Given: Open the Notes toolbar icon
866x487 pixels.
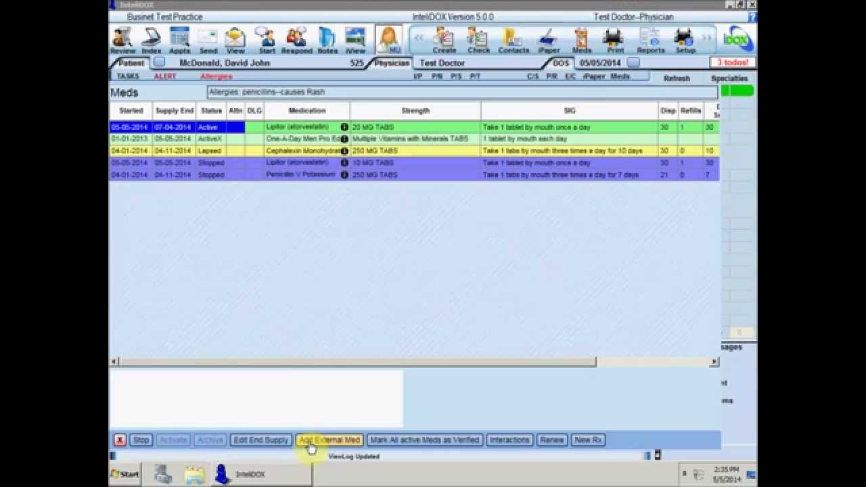Looking at the screenshot, I should (327, 40).
